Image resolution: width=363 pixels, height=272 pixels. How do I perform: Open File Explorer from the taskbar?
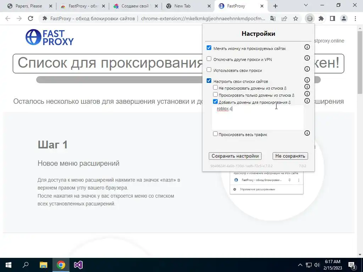[43, 265]
